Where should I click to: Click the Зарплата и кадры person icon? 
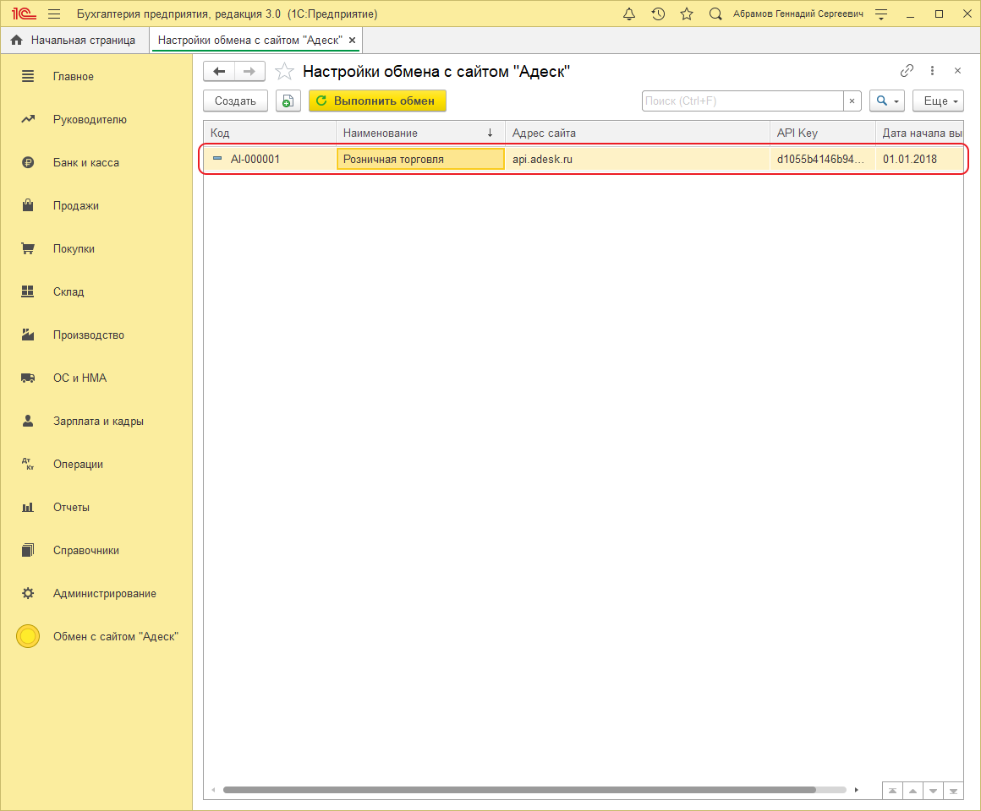click(28, 421)
